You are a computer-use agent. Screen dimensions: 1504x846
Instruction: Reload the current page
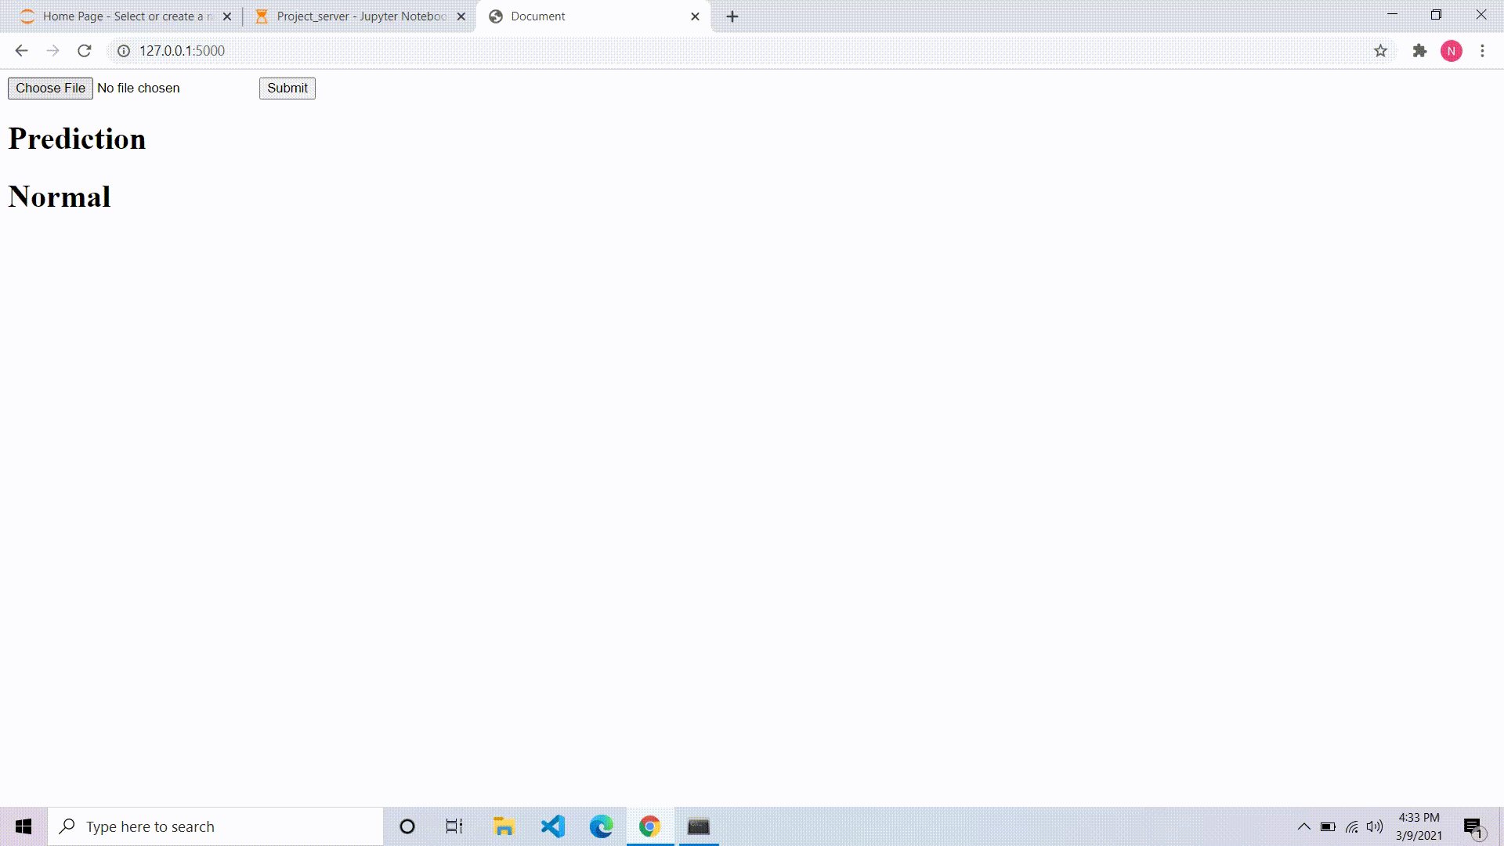click(x=85, y=51)
